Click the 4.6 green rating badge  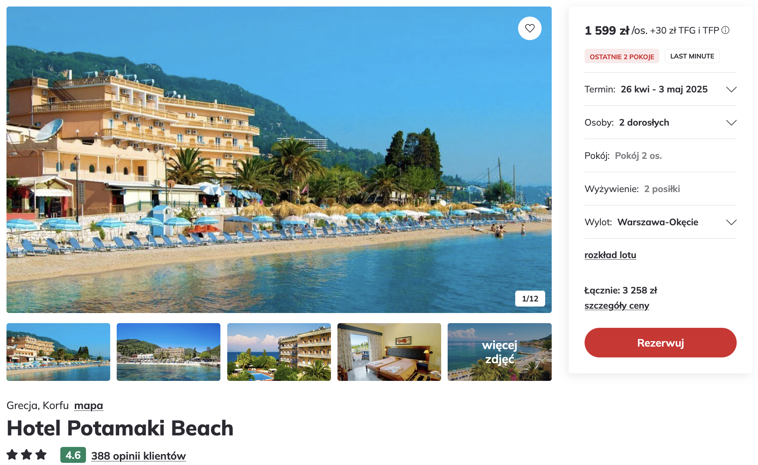73,455
